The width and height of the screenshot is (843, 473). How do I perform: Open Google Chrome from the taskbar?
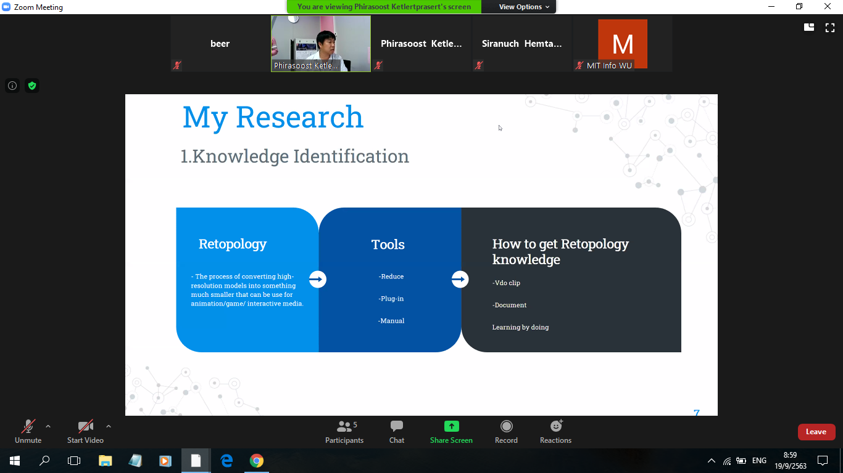[257, 461]
